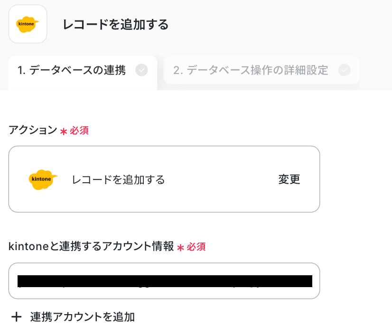392x336 pixels.
Task: Click checkmark on データベースの連携 tab
Action: (141, 70)
